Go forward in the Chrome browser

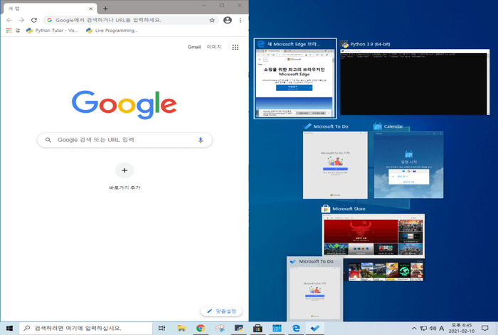[x=21, y=21]
